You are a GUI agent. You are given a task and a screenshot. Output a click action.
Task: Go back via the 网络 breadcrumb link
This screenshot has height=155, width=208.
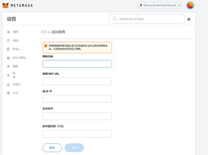click(x=43, y=32)
